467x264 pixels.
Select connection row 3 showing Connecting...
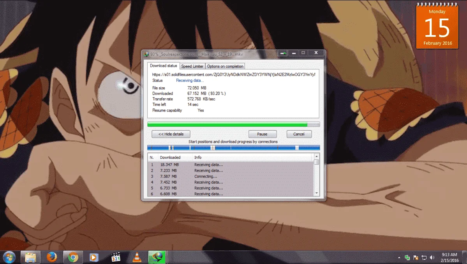pos(231,176)
